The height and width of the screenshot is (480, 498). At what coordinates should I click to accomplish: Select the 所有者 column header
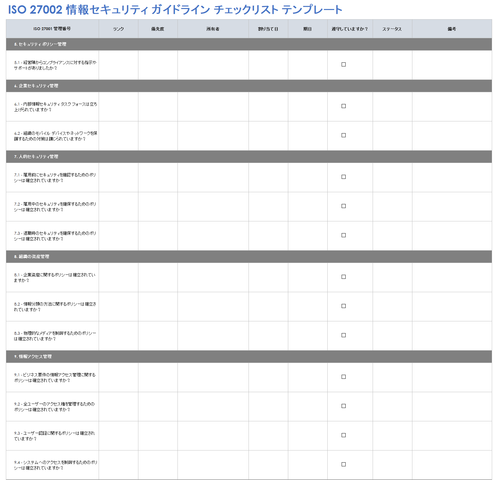point(213,29)
